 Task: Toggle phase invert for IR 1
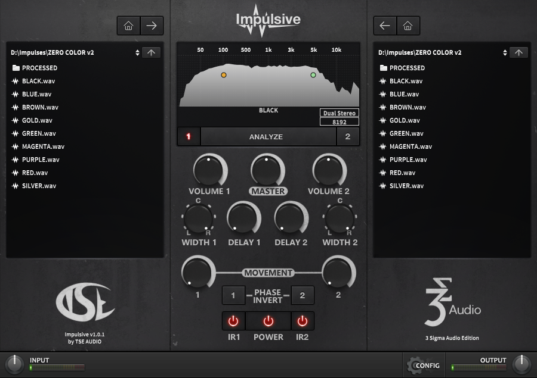pyautogui.click(x=233, y=295)
